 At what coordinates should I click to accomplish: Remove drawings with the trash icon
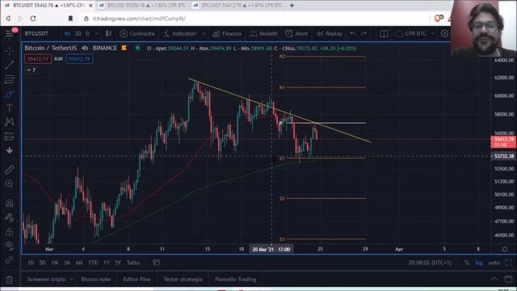[x=9, y=280]
